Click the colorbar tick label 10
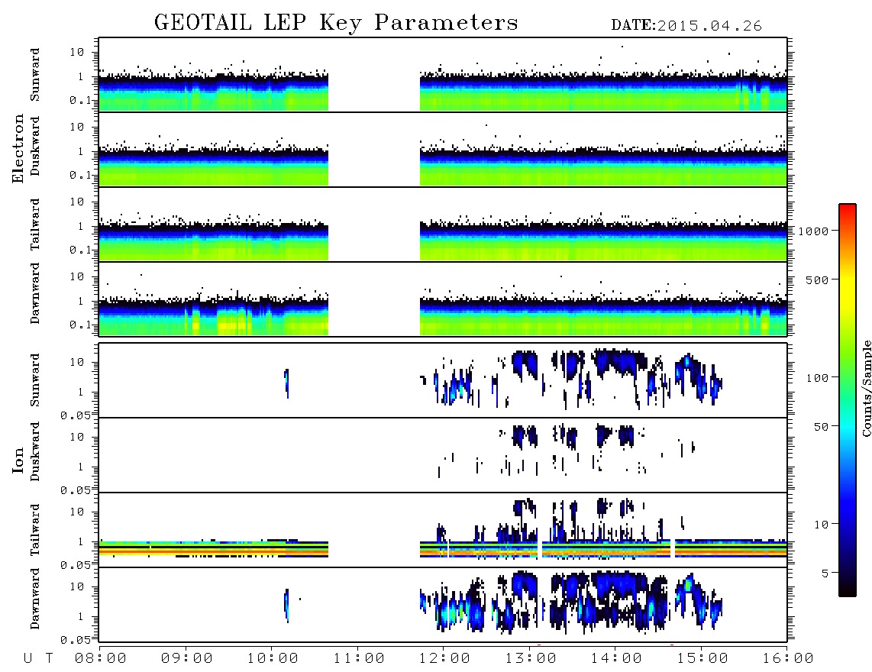872x672 pixels. [x=821, y=525]
